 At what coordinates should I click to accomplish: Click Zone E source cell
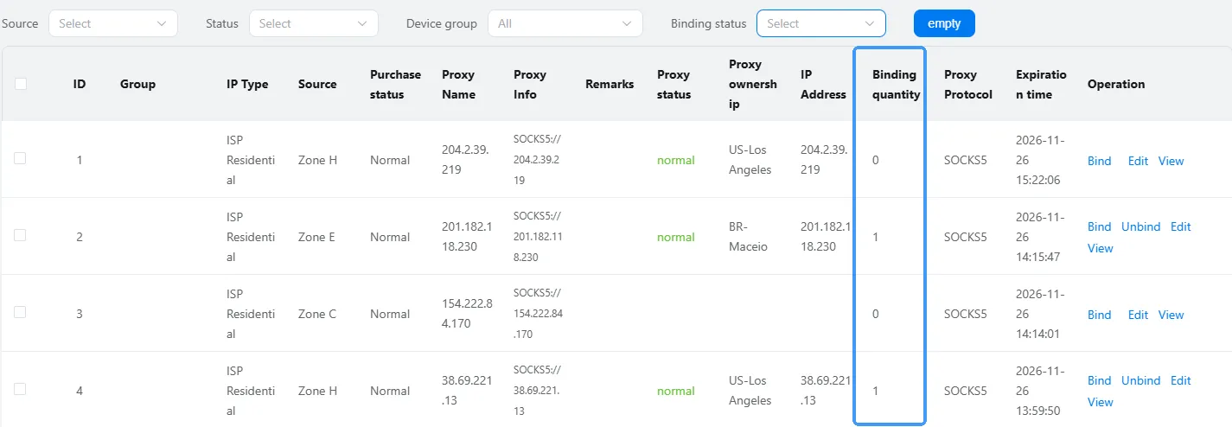[x=317, y=237]
